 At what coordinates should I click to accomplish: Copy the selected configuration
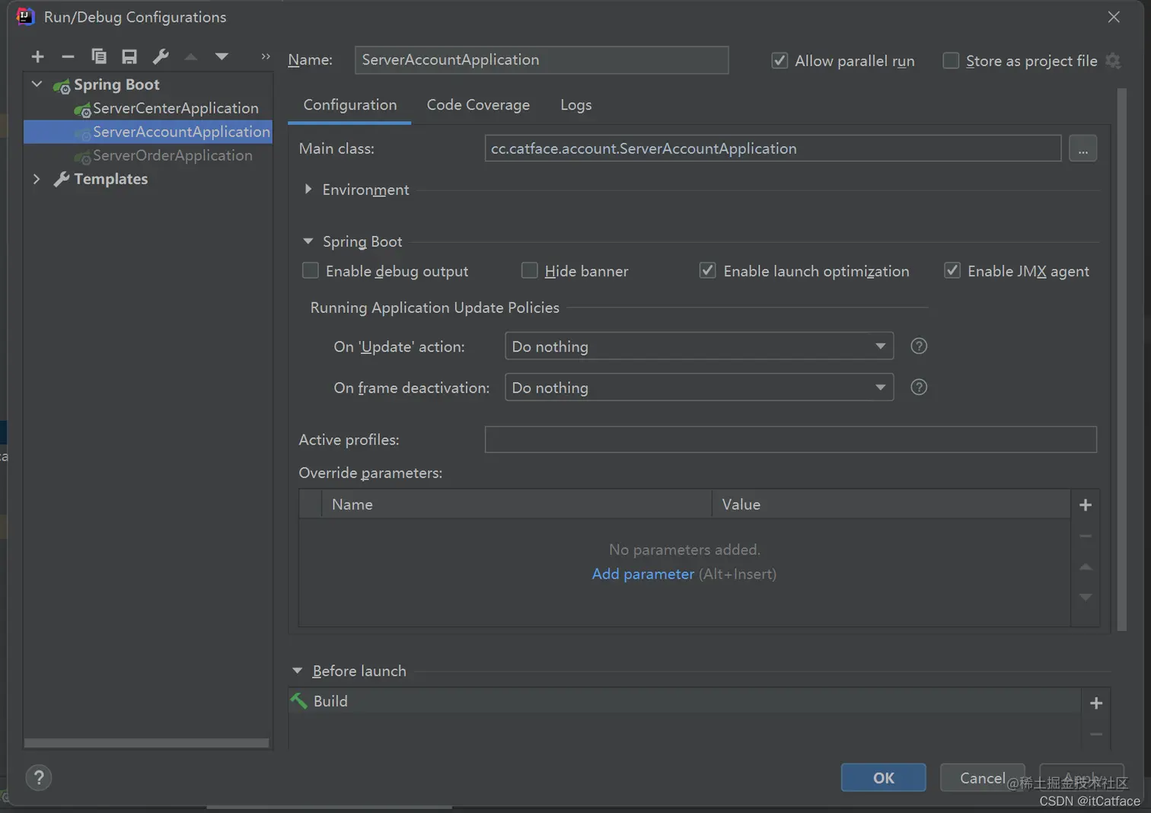(99, 56)
